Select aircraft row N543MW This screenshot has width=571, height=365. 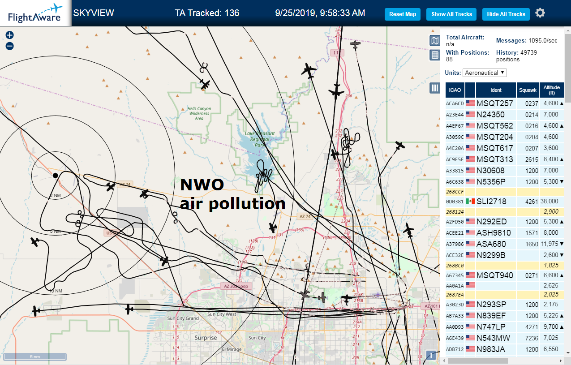pyautogui.click(x=505, y=338)
